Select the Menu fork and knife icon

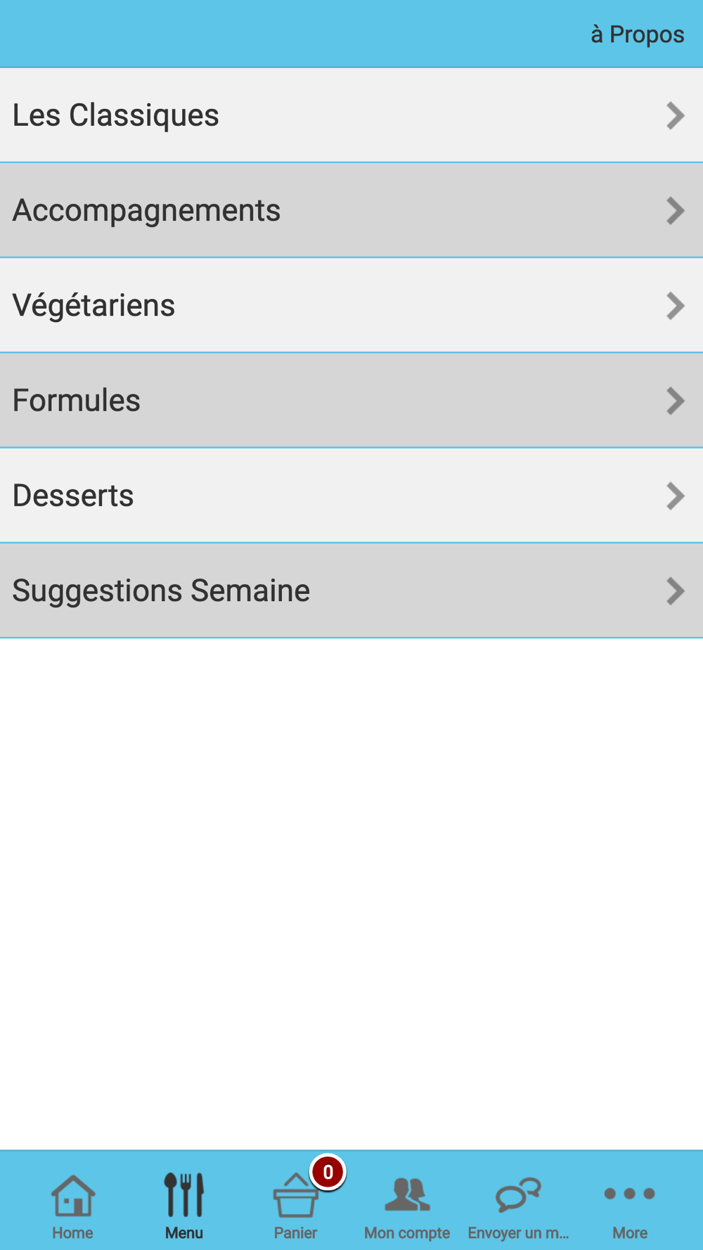184,1194
